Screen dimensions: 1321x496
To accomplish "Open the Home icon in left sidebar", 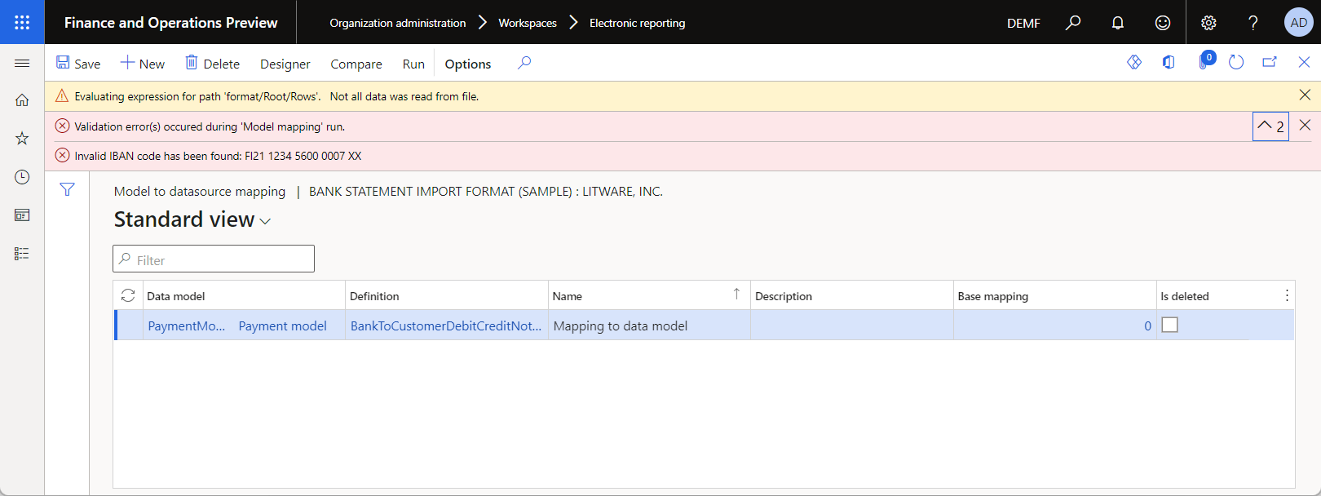I will 22,100.
